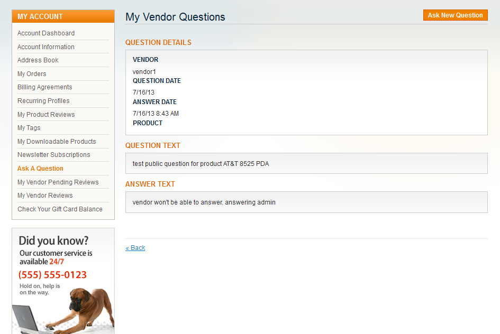
Task: Click the QUESTION DETAILS section heading
Action: click(158, 43)
